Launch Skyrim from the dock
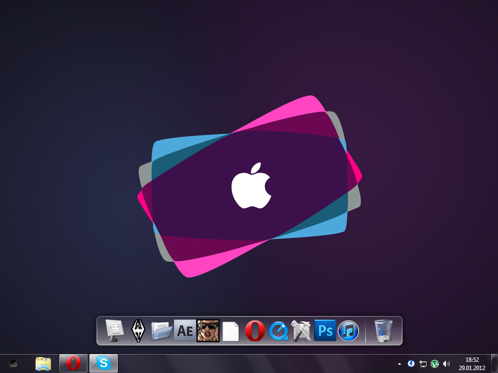The image size is (498, 373). pyautogui.click(x=138, y=330)
